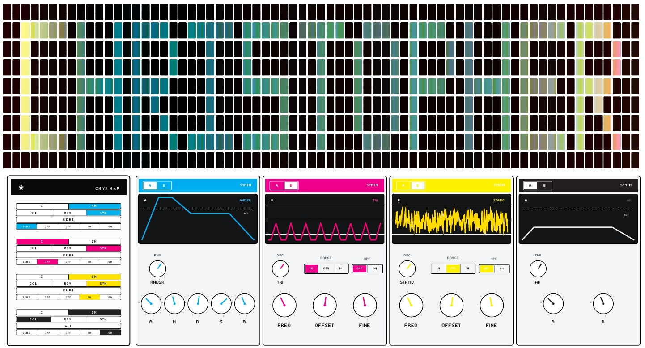
Task: Click the magenta OFFSET knob
Action: click(325, 305)
